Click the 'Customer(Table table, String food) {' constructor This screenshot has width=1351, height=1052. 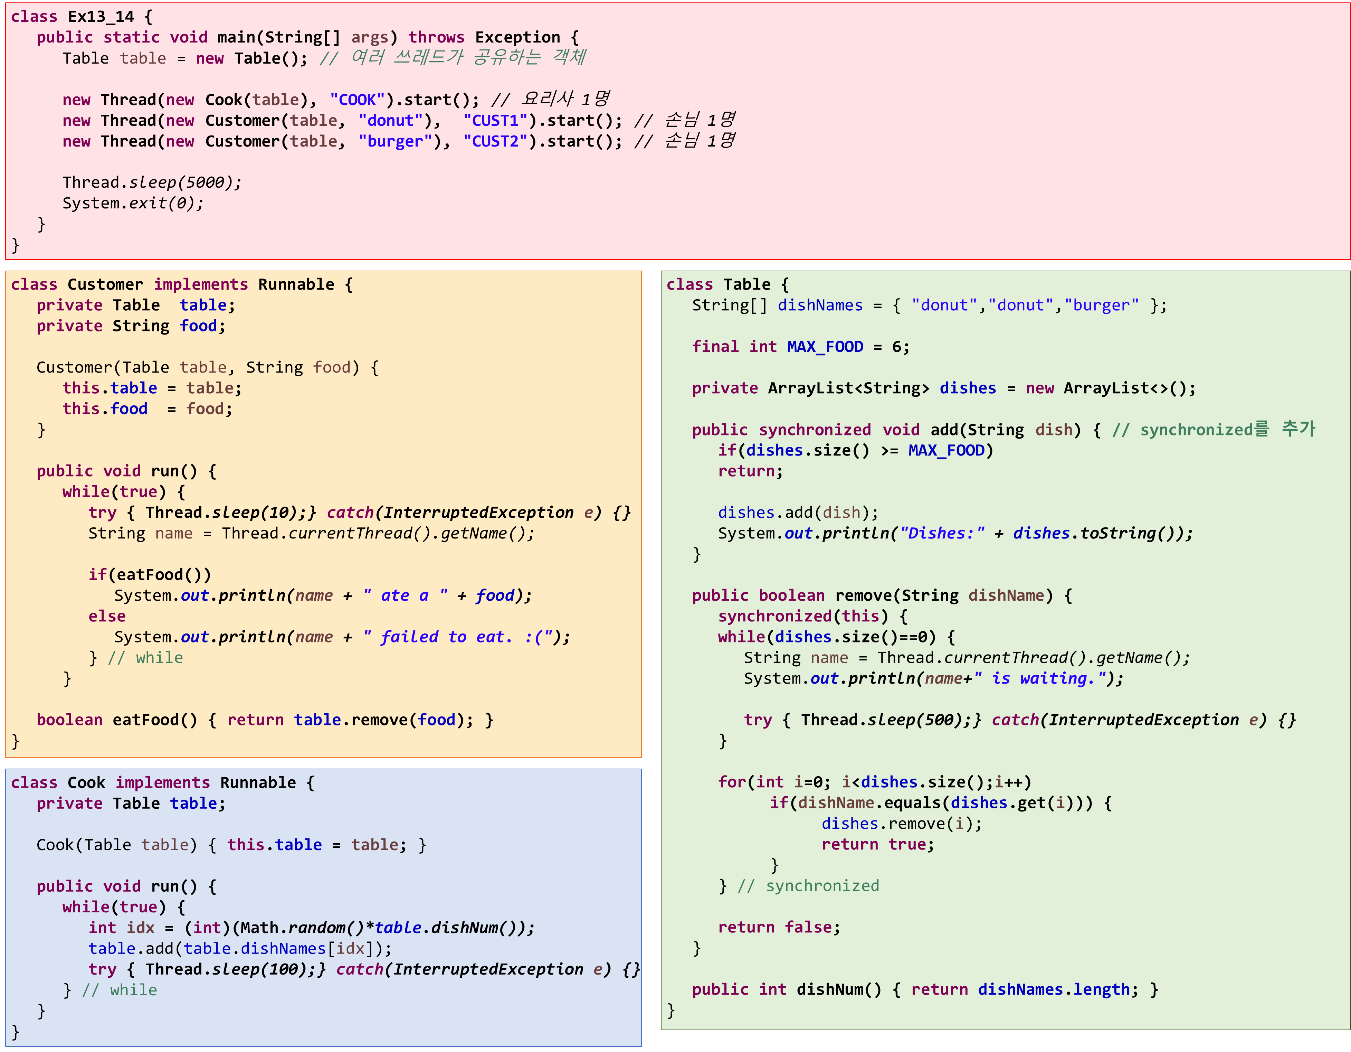208,368
